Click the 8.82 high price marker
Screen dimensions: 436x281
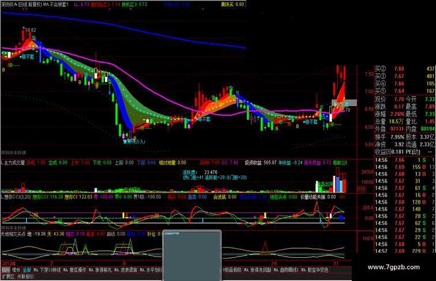[31, 30]
